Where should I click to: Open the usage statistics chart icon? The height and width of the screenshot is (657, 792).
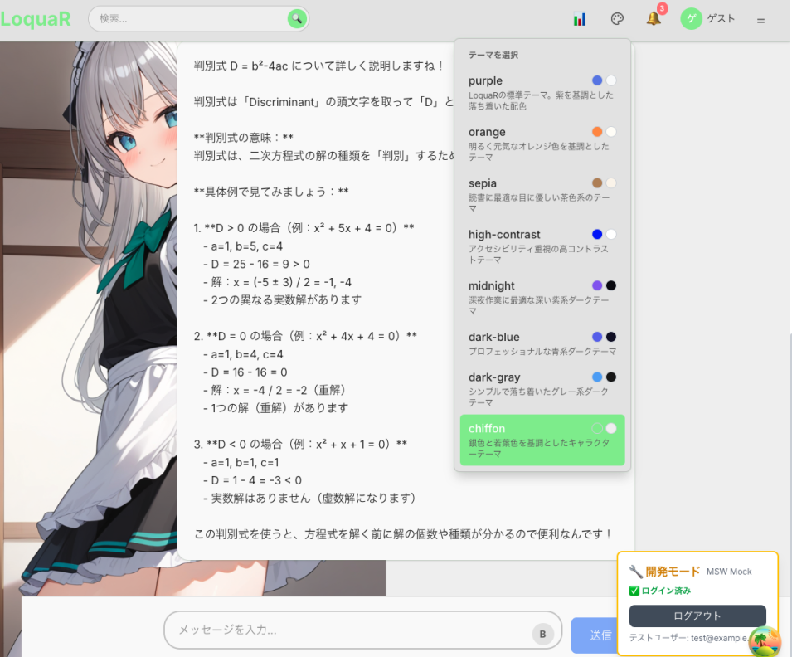coord(579,18)
